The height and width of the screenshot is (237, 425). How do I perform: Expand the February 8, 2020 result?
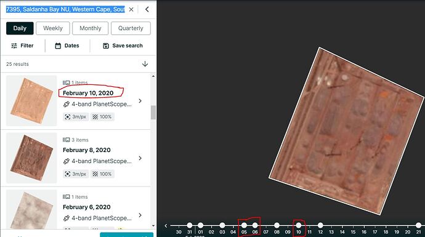pyautogui.click(x=140, y=158)
